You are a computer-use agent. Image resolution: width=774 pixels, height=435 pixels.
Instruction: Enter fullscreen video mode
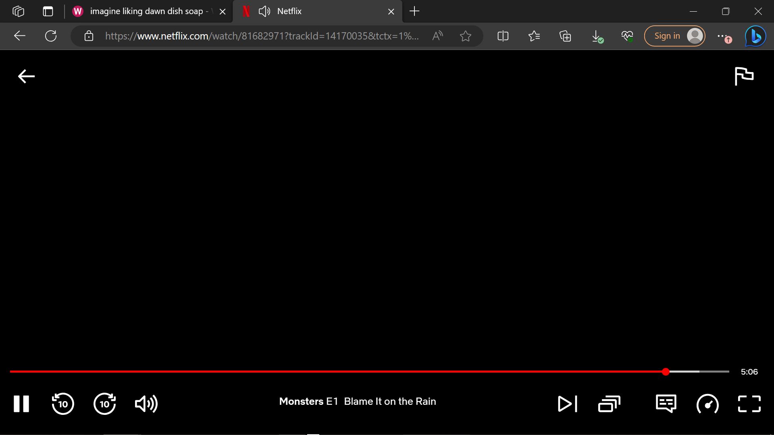[x=749, y=404]
